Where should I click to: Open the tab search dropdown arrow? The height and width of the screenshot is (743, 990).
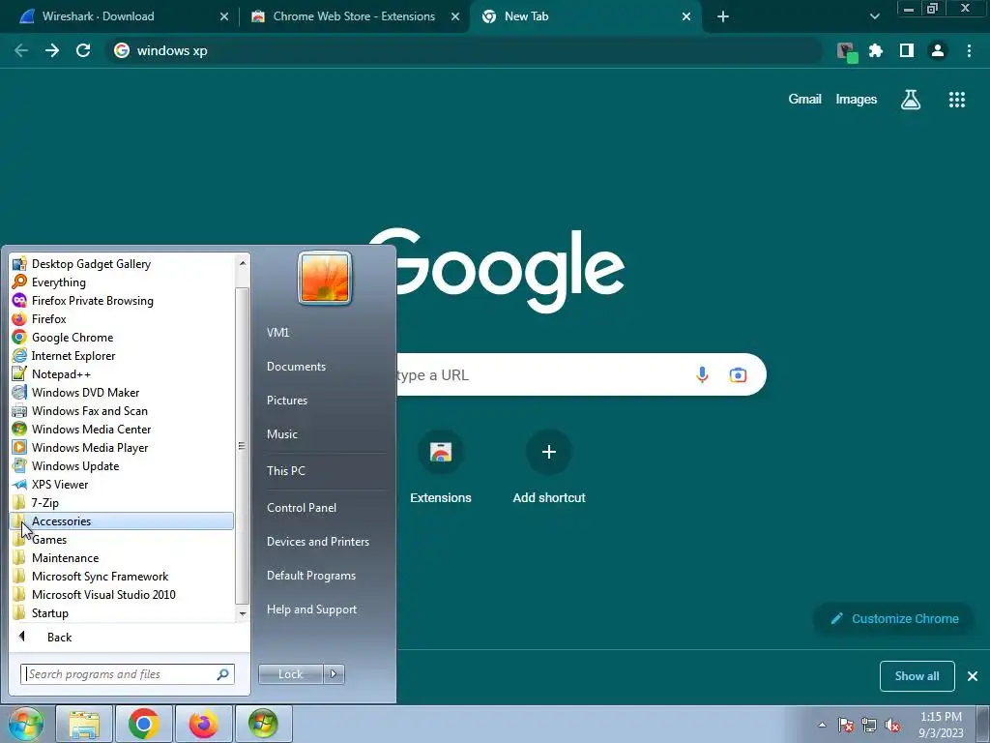point(874,17)
